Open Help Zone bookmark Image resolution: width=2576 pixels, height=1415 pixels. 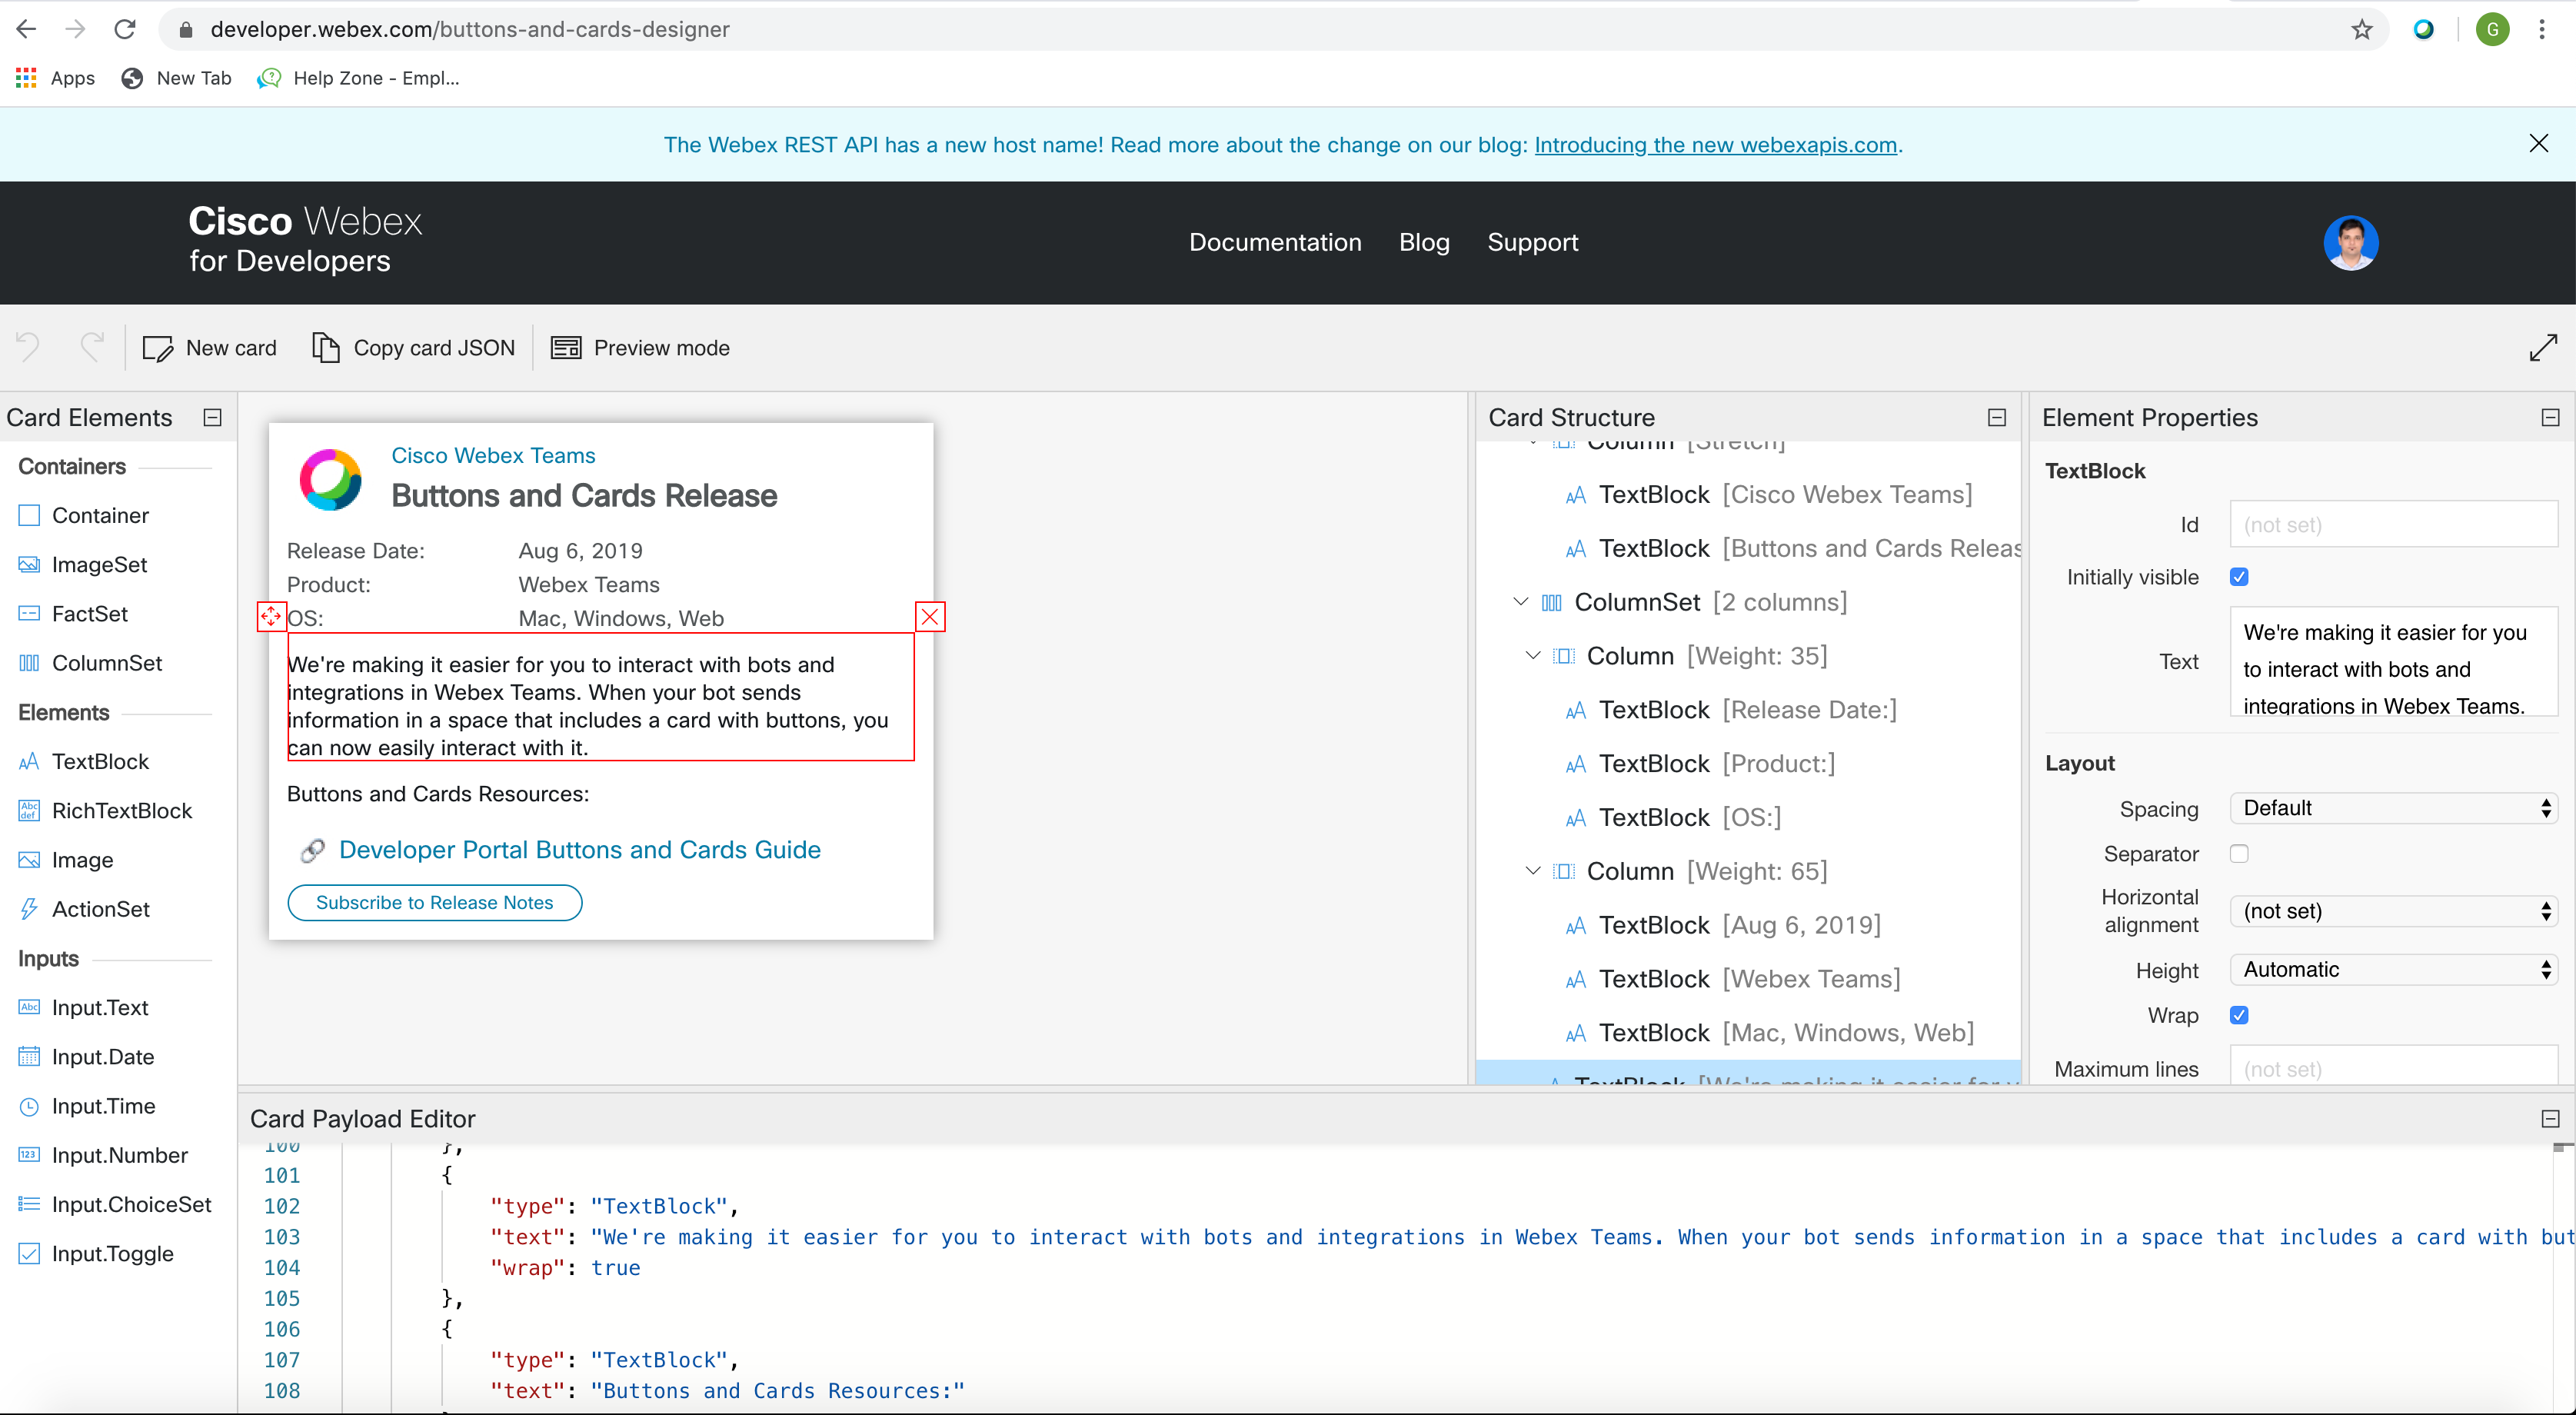358,78
